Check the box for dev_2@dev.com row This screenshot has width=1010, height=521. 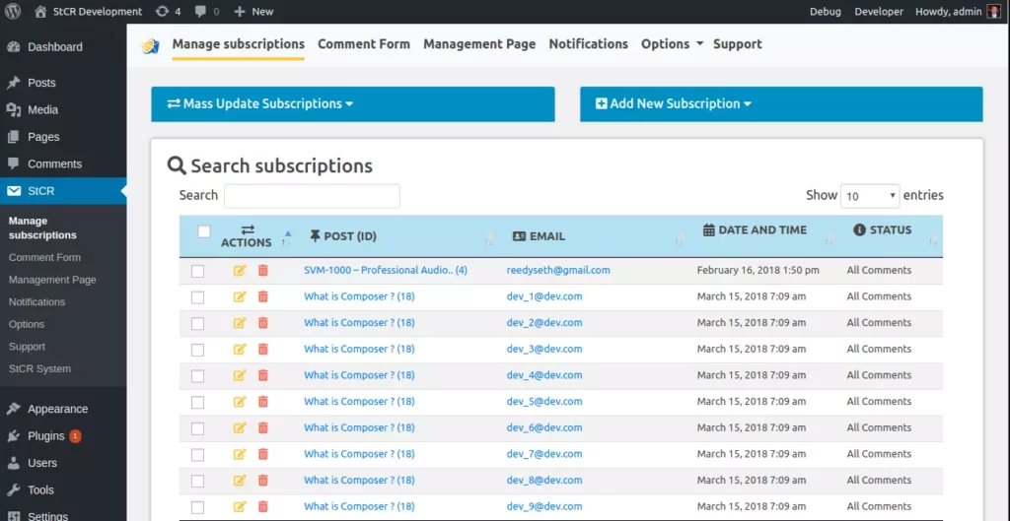tap(198, 323)
